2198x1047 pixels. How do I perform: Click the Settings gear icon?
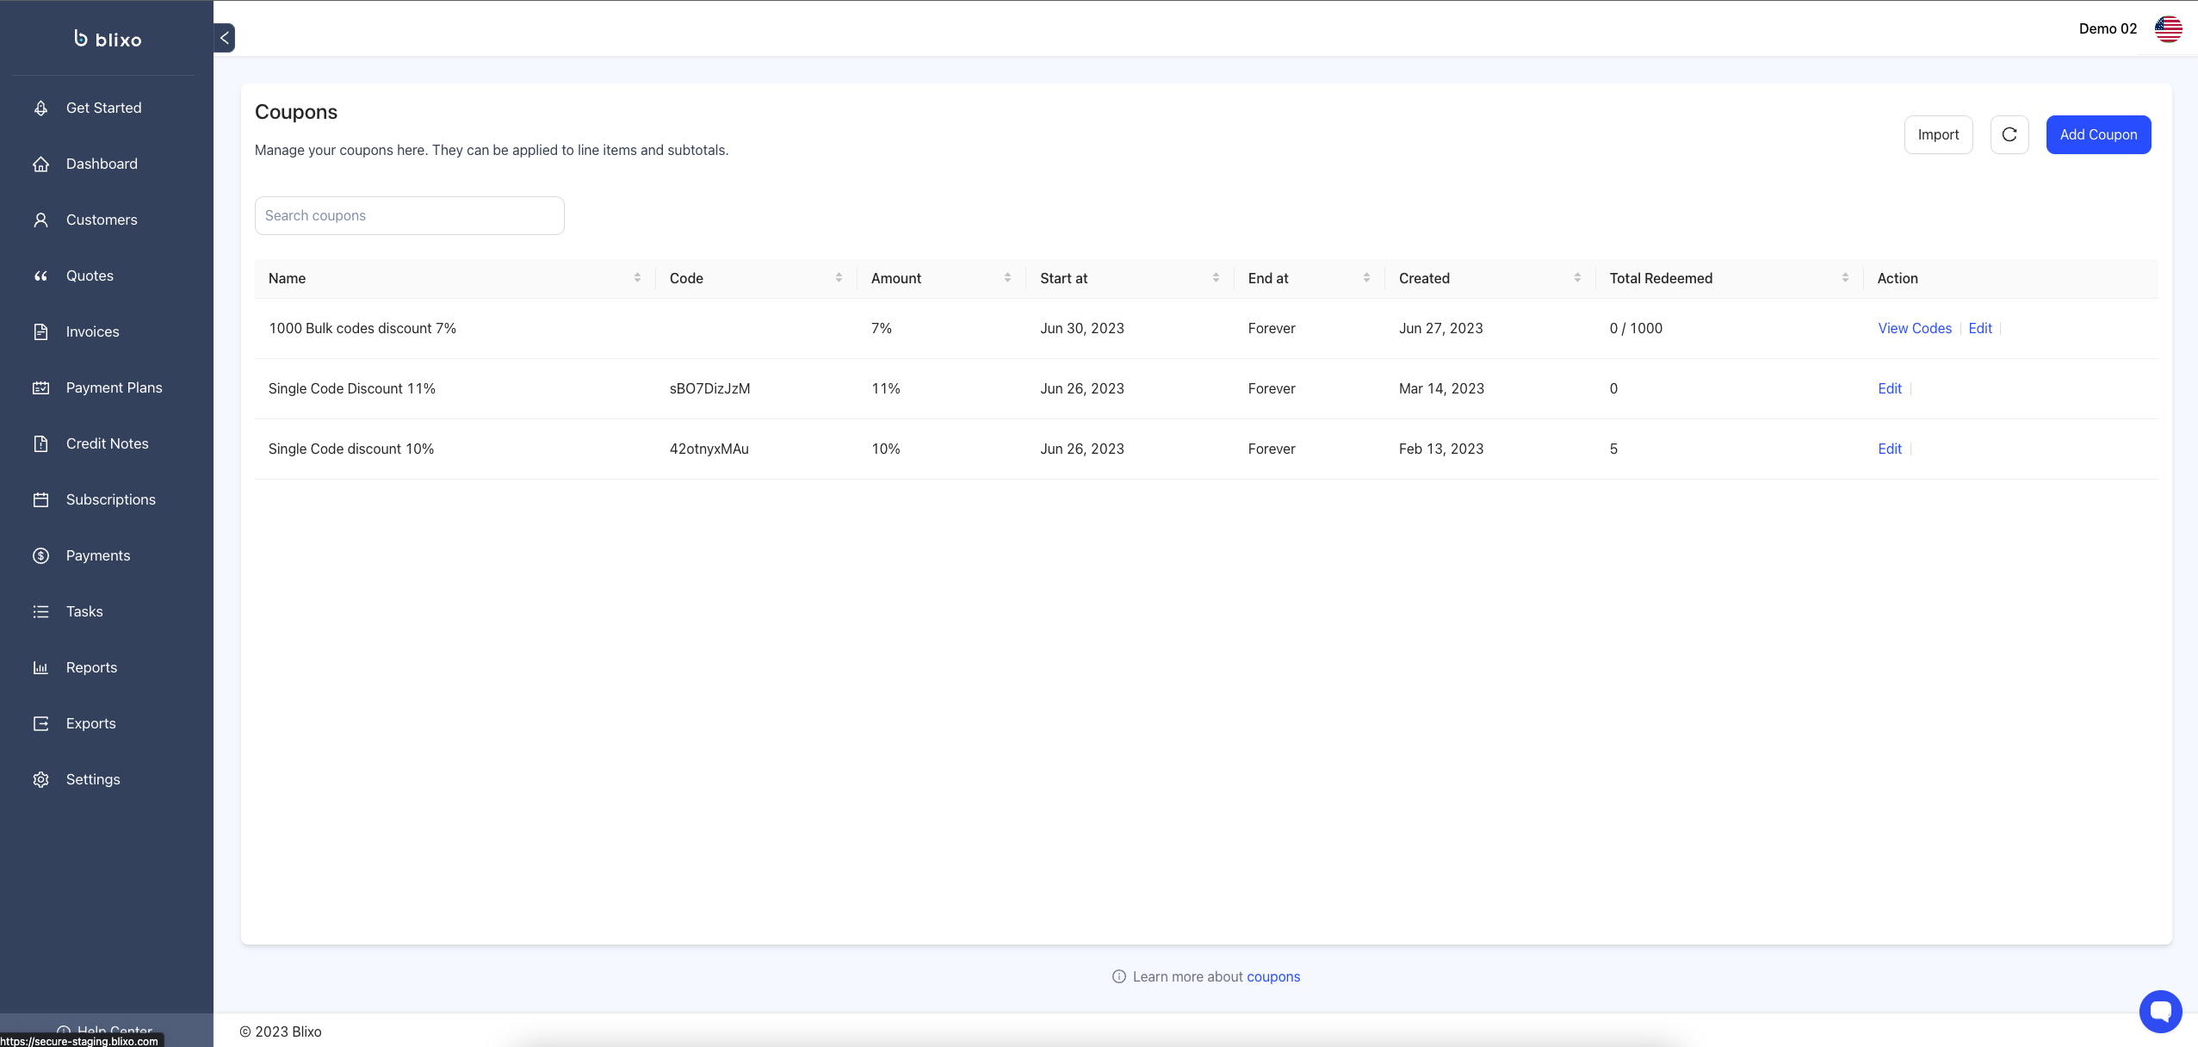(x=40, y=779)
